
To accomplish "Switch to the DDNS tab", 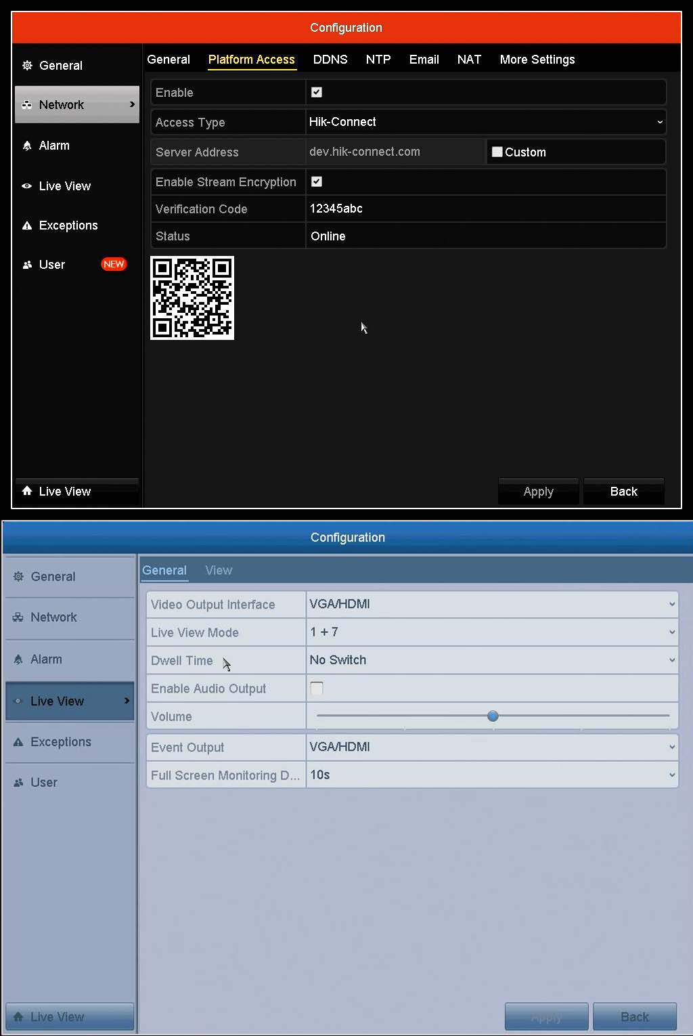I will pos(330,60).
